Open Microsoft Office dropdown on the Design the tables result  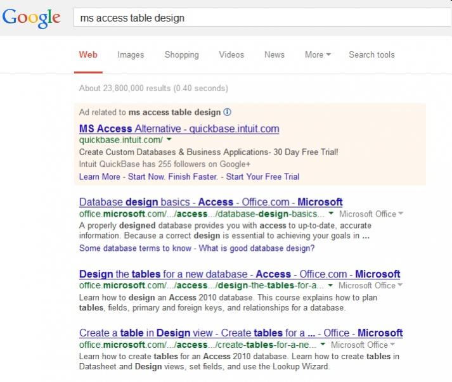point(370,285)
